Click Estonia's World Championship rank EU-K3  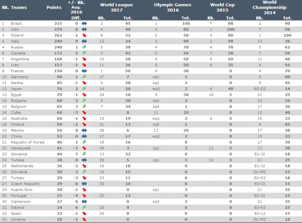tap(259, 208)
